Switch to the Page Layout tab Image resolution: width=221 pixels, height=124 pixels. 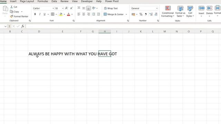click(x=27, y=1)
